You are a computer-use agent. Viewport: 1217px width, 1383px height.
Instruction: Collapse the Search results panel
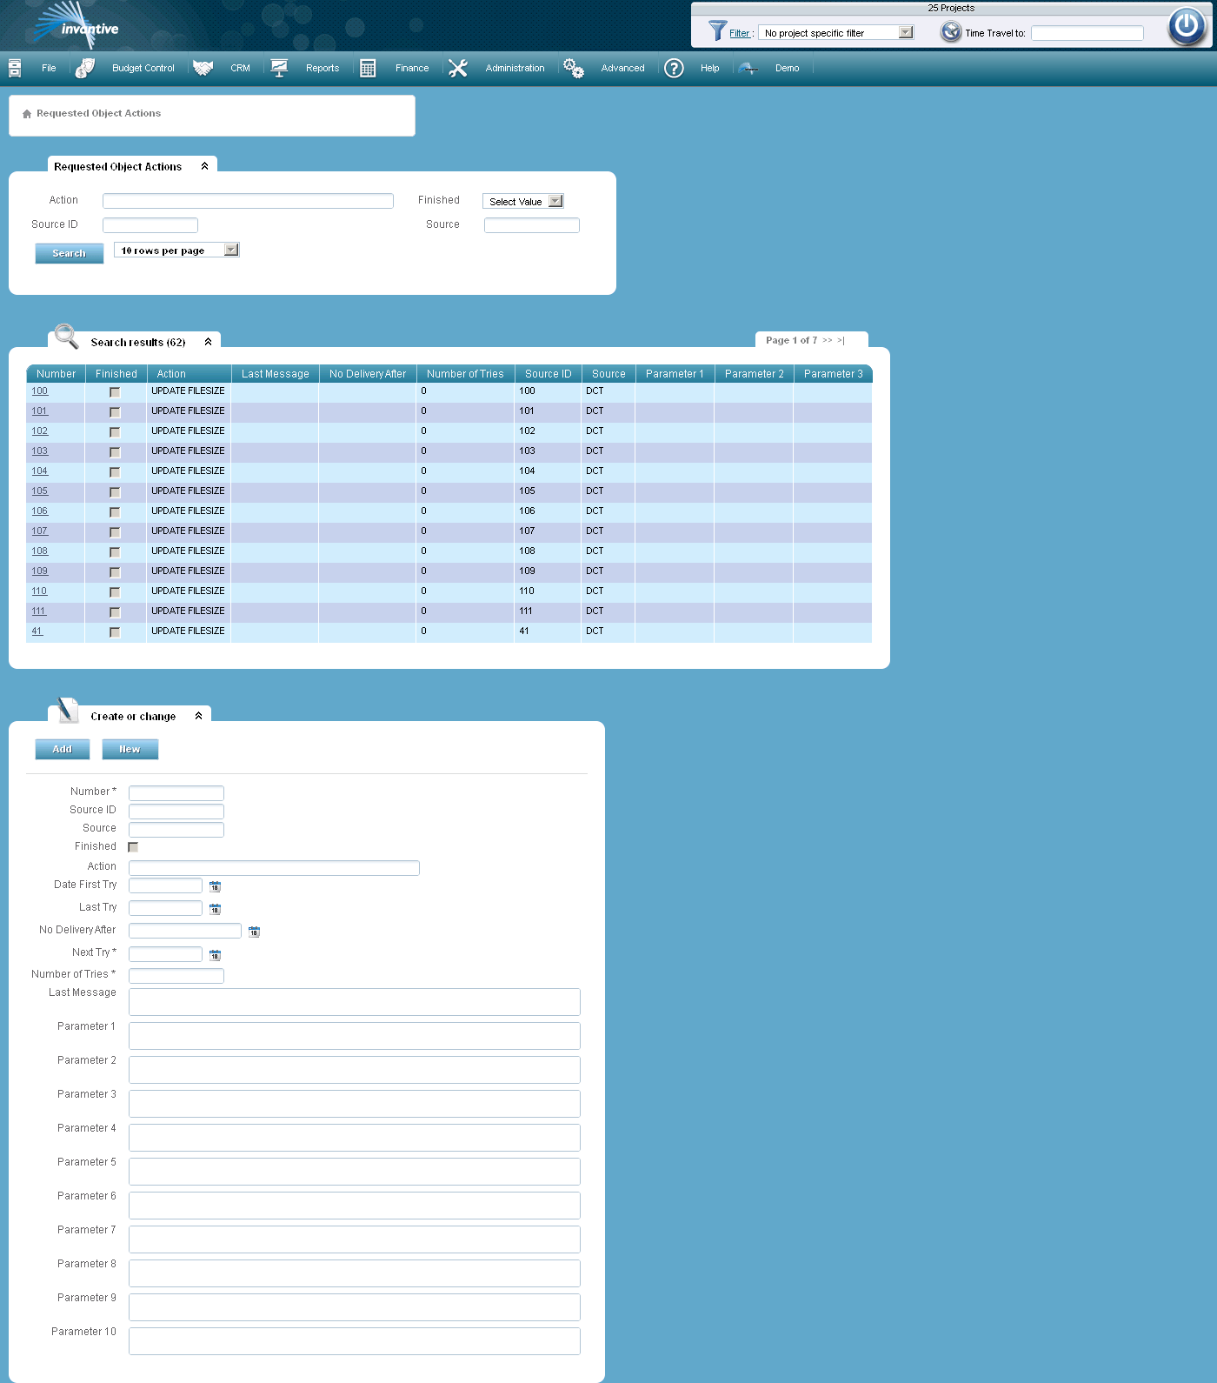(209, 342)
